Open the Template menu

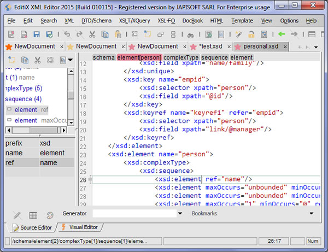(242, 21)
